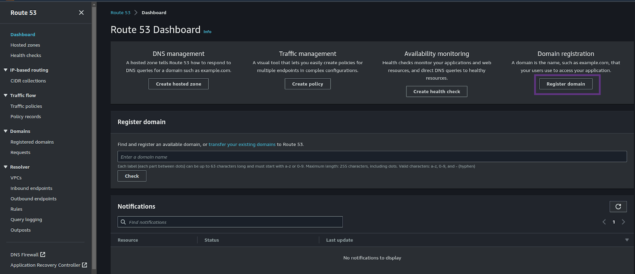This screenshot has width=635, height=274.
Task: Click Register domain button
Action: (x=566, y=84)
